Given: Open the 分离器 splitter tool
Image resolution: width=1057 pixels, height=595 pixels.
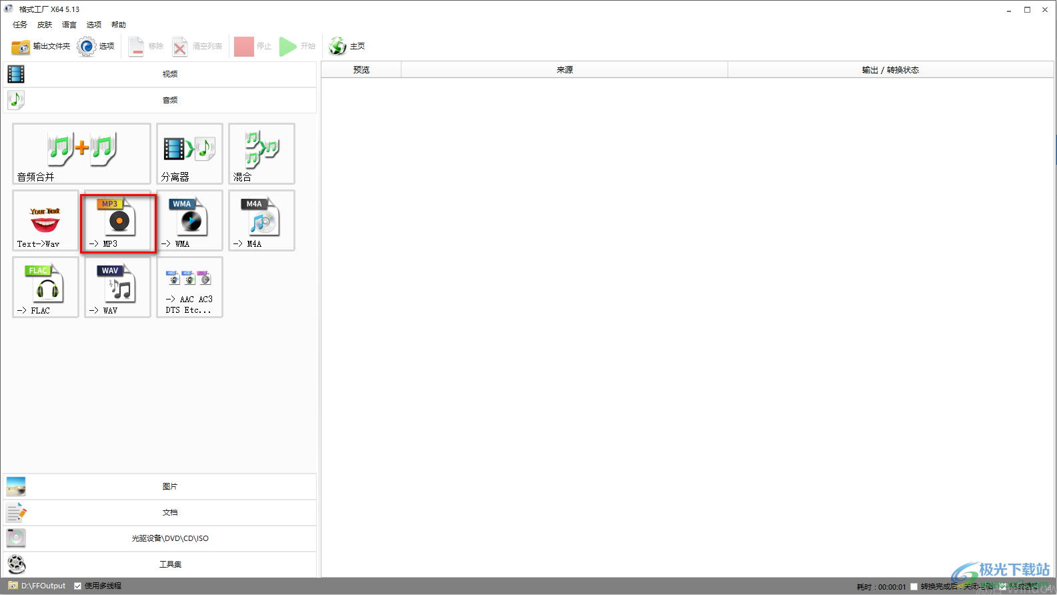Looking at the screenshot, I should 189,153.
